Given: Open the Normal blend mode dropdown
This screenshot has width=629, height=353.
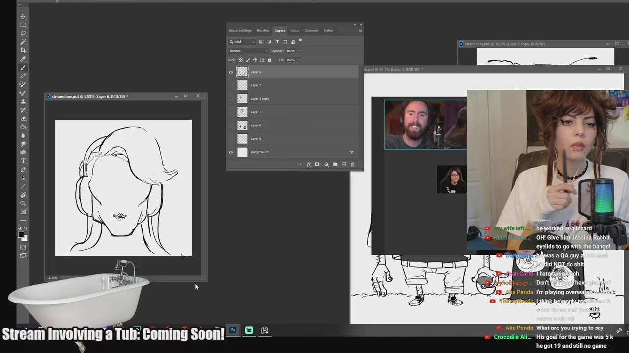Looking at the screenshot, I should (x=249, y=51).
